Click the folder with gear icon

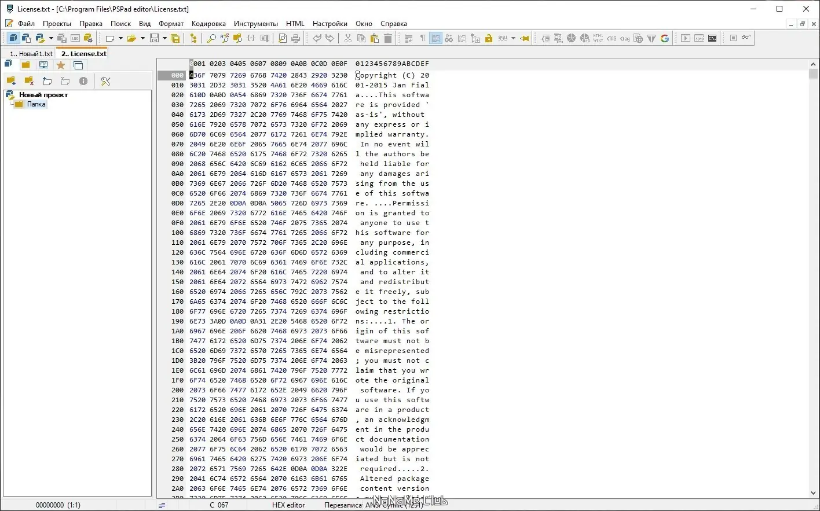(x=89, y=38)
